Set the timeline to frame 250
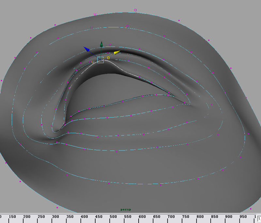Viewport: 261px width, 223px height. pyautogui.click(x=41, y=217)
